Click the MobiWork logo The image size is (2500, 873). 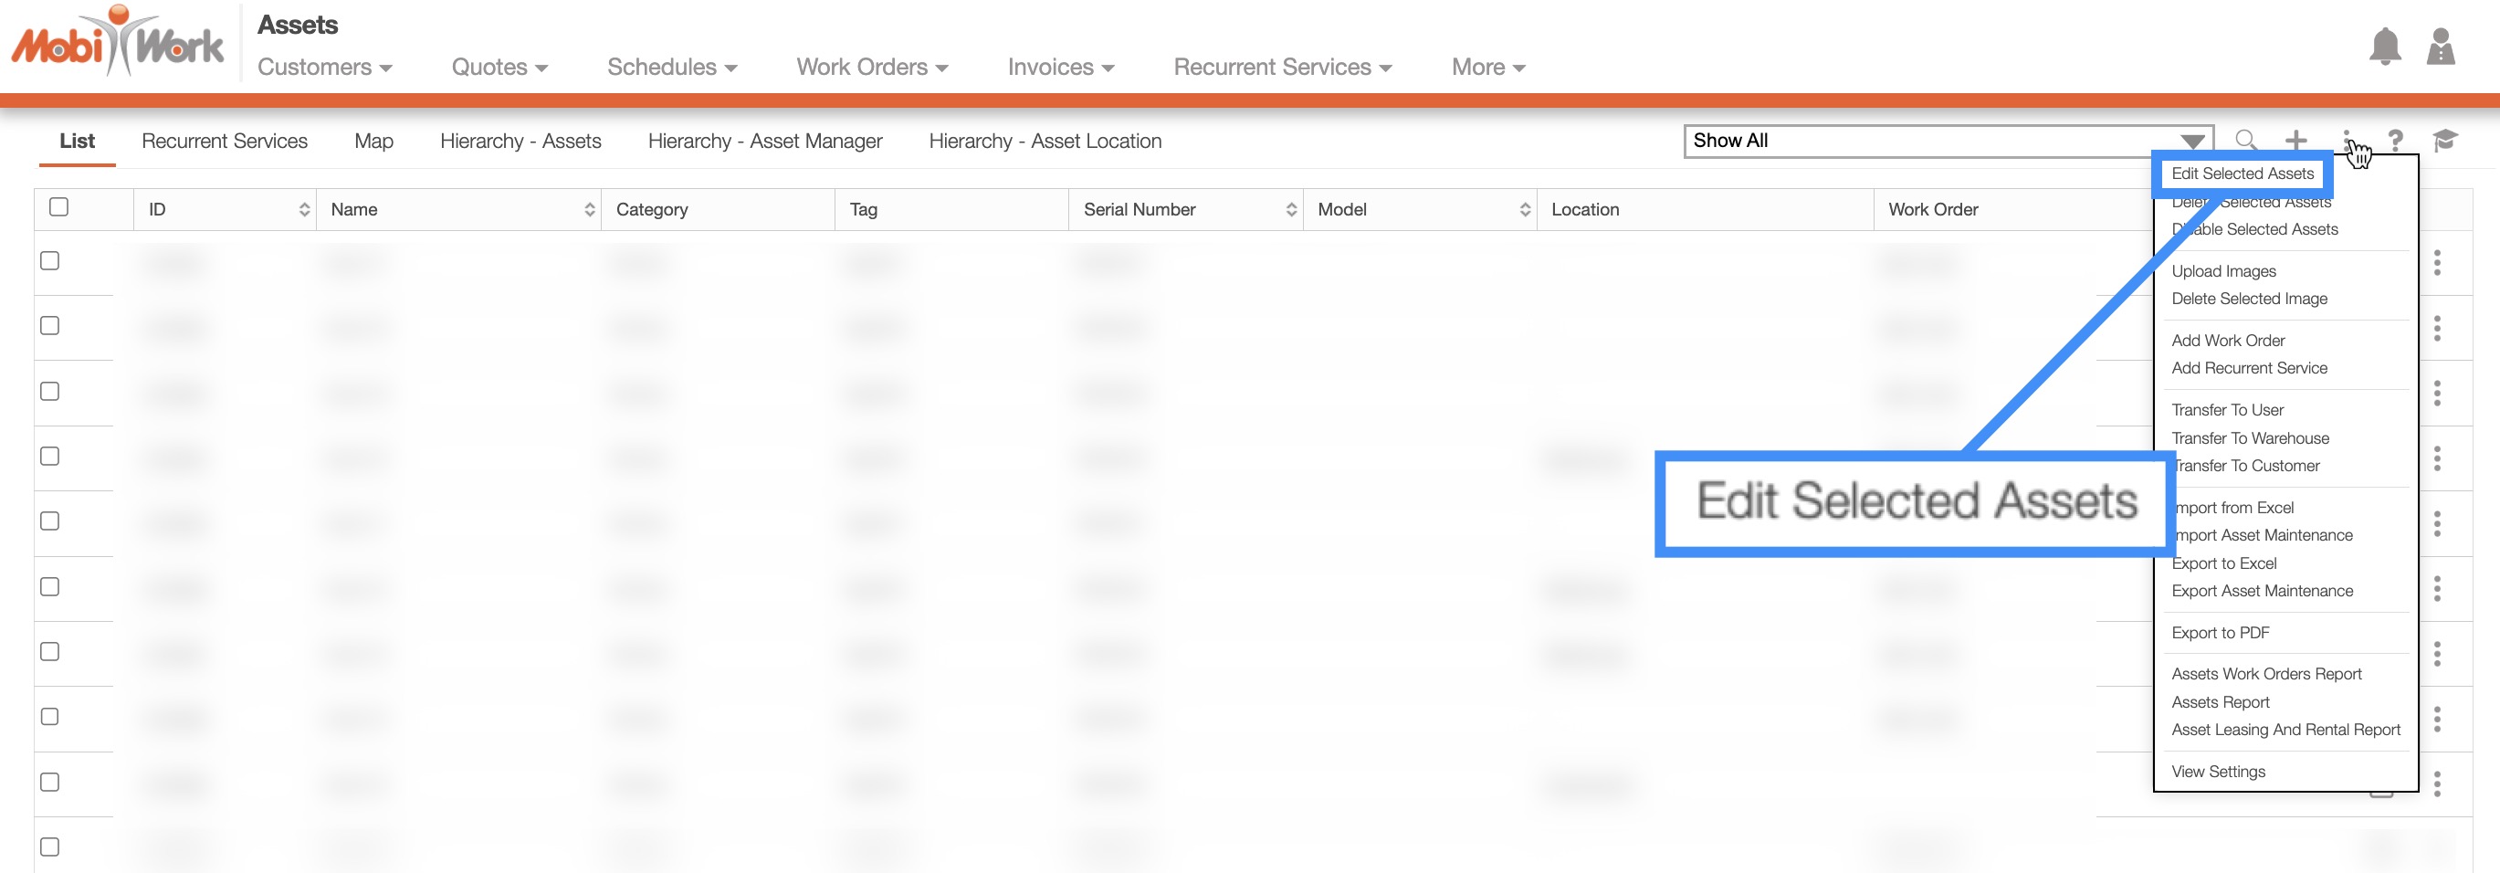(x=118, y=43)
